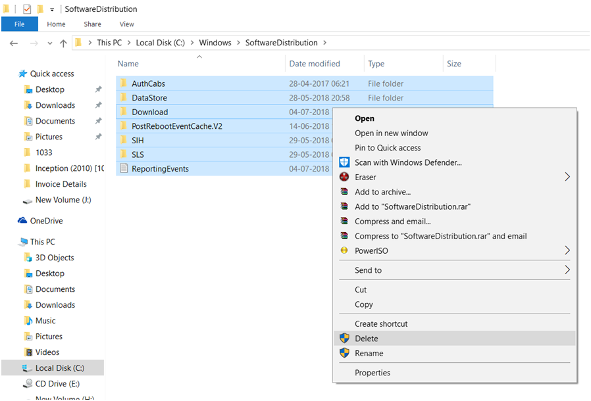Click the ReportingEvents file icon

124,168
